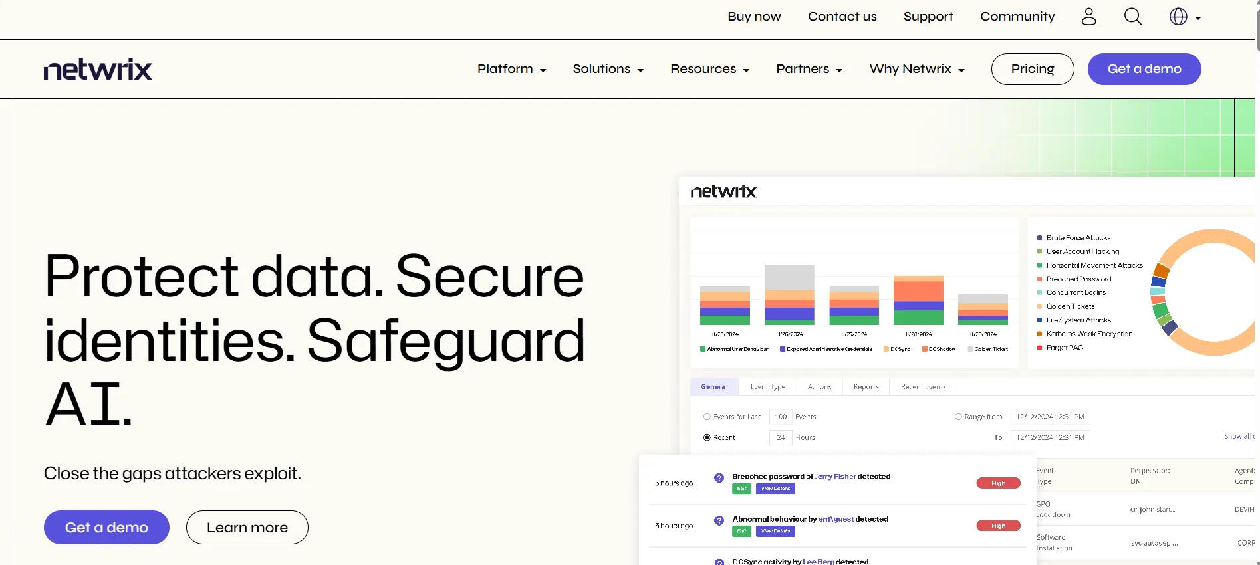Click the 1/26/2024 bar in chart
This screenshot has width=1260, height=565.
point(789,295)
